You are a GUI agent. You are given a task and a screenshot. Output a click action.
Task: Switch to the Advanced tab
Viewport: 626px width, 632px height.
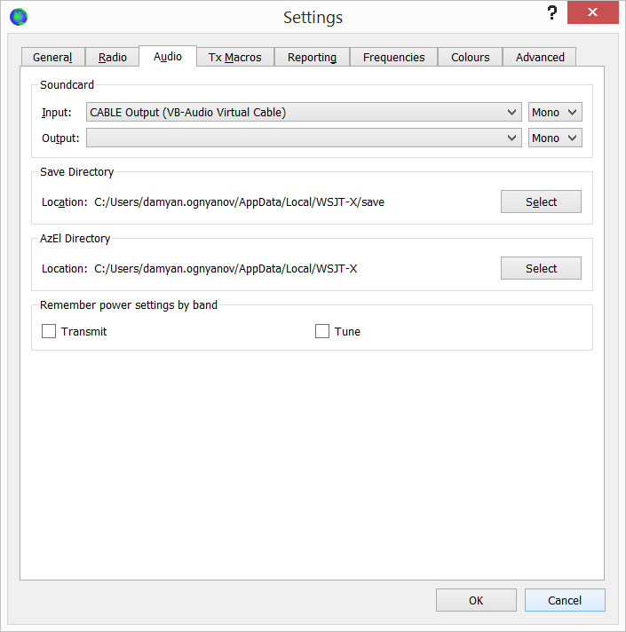(540, 57)
